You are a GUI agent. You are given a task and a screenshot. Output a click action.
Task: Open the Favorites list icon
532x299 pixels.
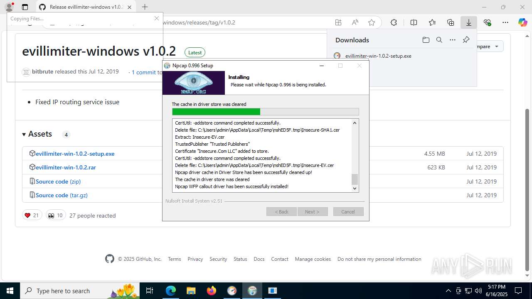pyautogui.click(x=432, y=22)
